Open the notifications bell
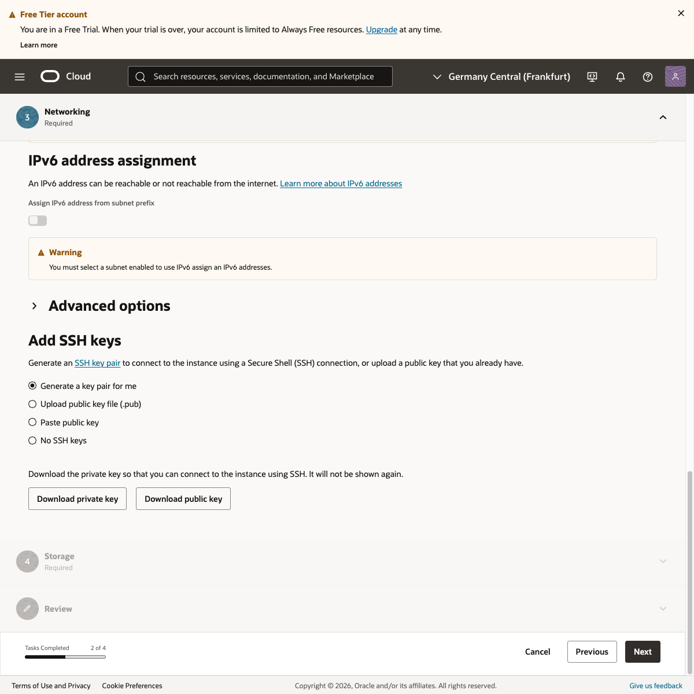 (621, 76)
